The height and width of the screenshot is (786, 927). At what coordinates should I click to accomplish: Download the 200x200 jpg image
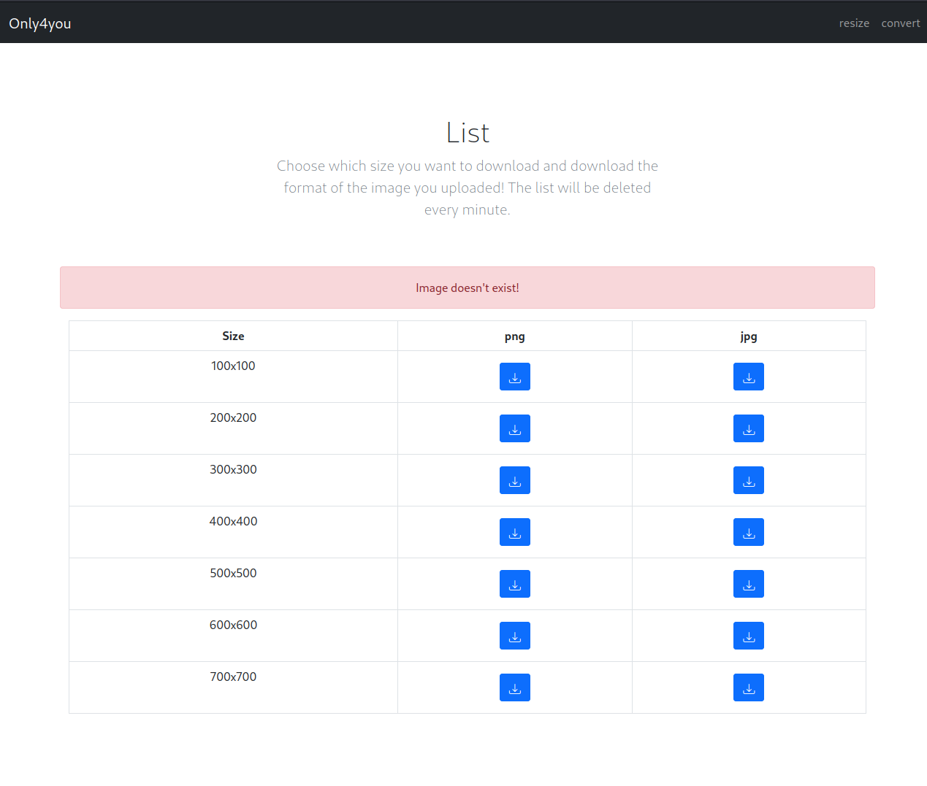tap(749, 428)
